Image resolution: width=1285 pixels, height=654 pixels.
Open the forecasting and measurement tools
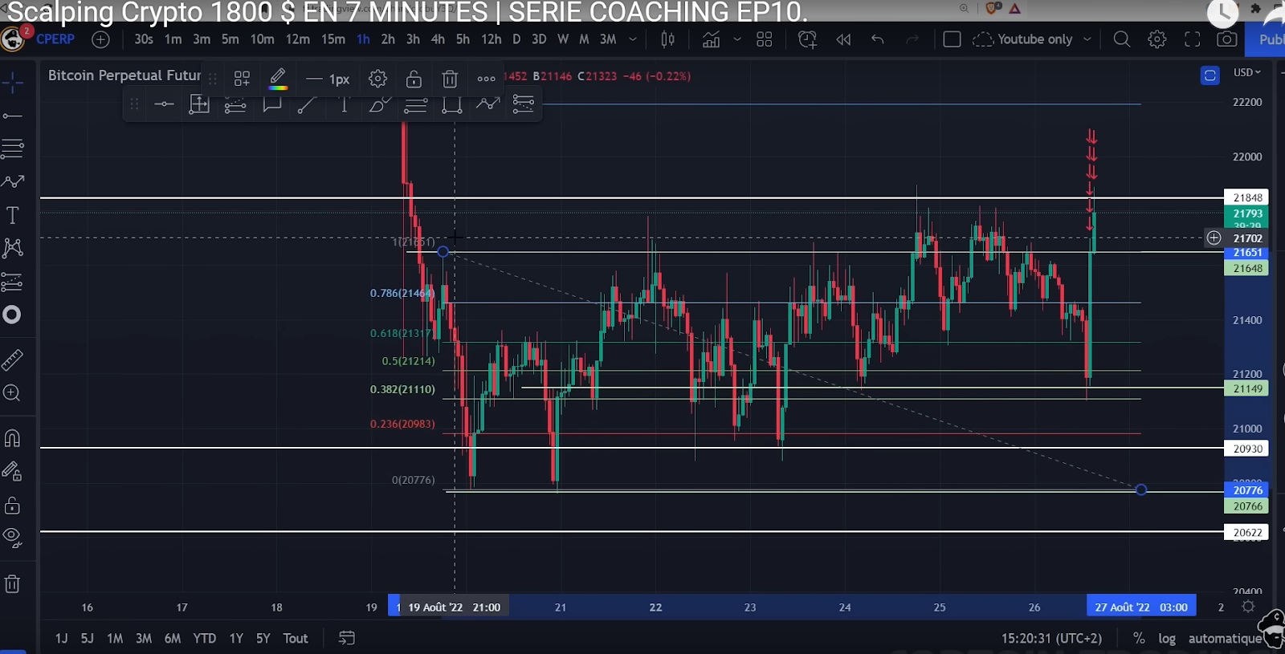coord(12,282)
